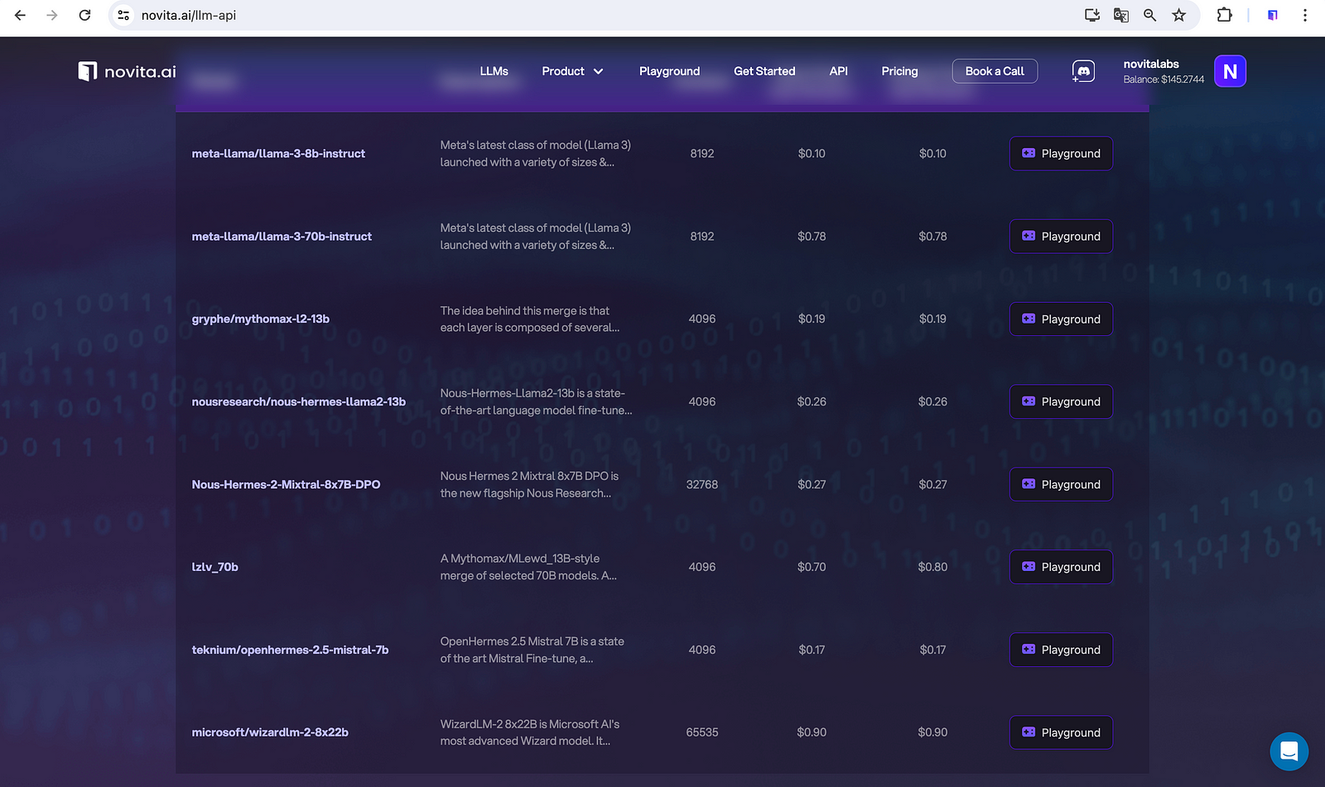This screenshot has height=787, width=1325.
Task: Select meta-llama/llama-3-70b-instruct model name
Action: pos(282,237)
